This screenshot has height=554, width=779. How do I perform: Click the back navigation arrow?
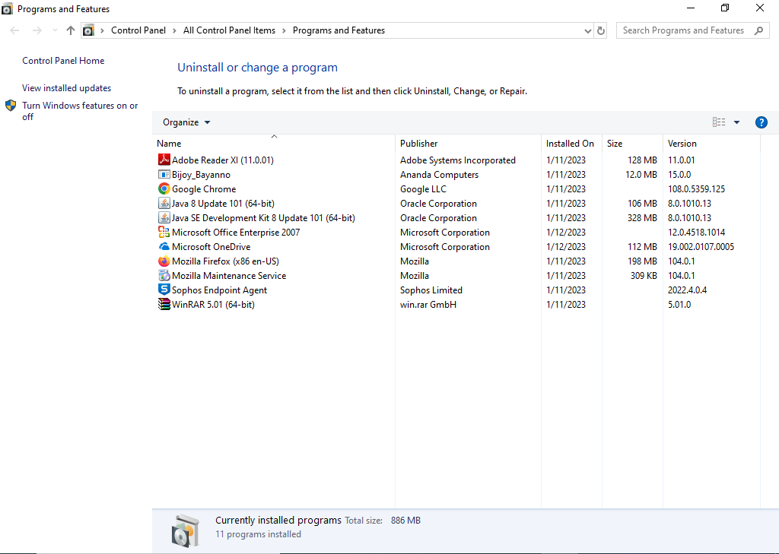click(x=15, y=30)
